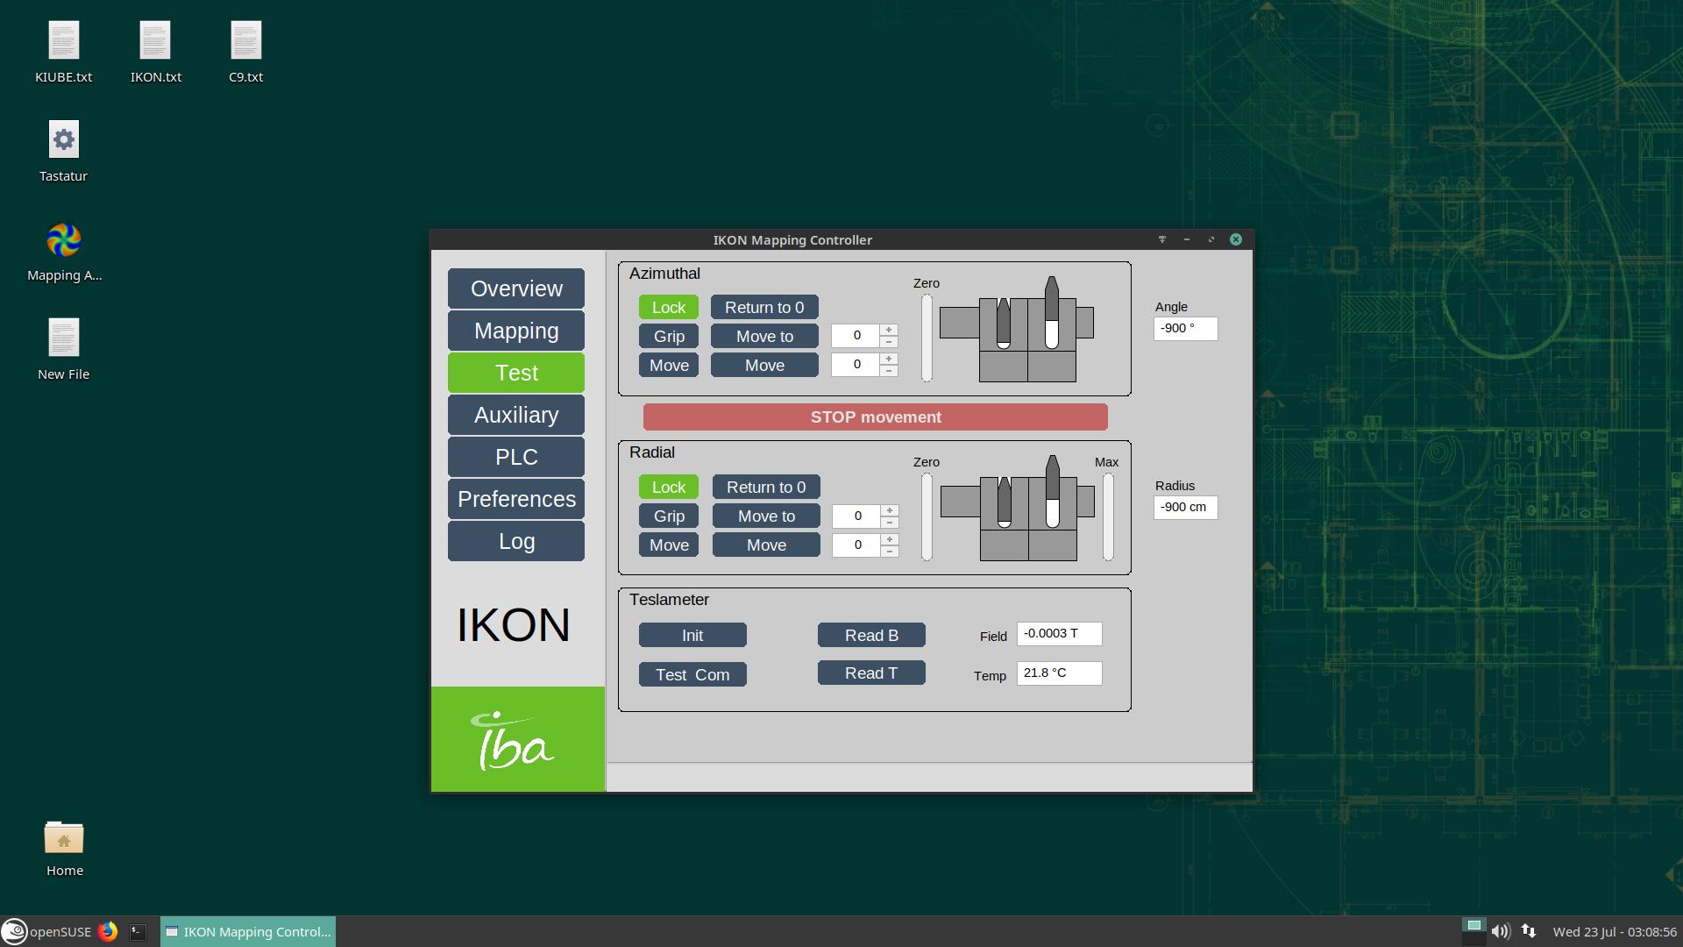Open the Preferences tab

[516, 499]
